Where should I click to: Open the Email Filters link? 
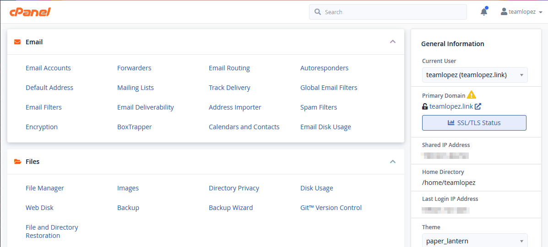(43, 107)
